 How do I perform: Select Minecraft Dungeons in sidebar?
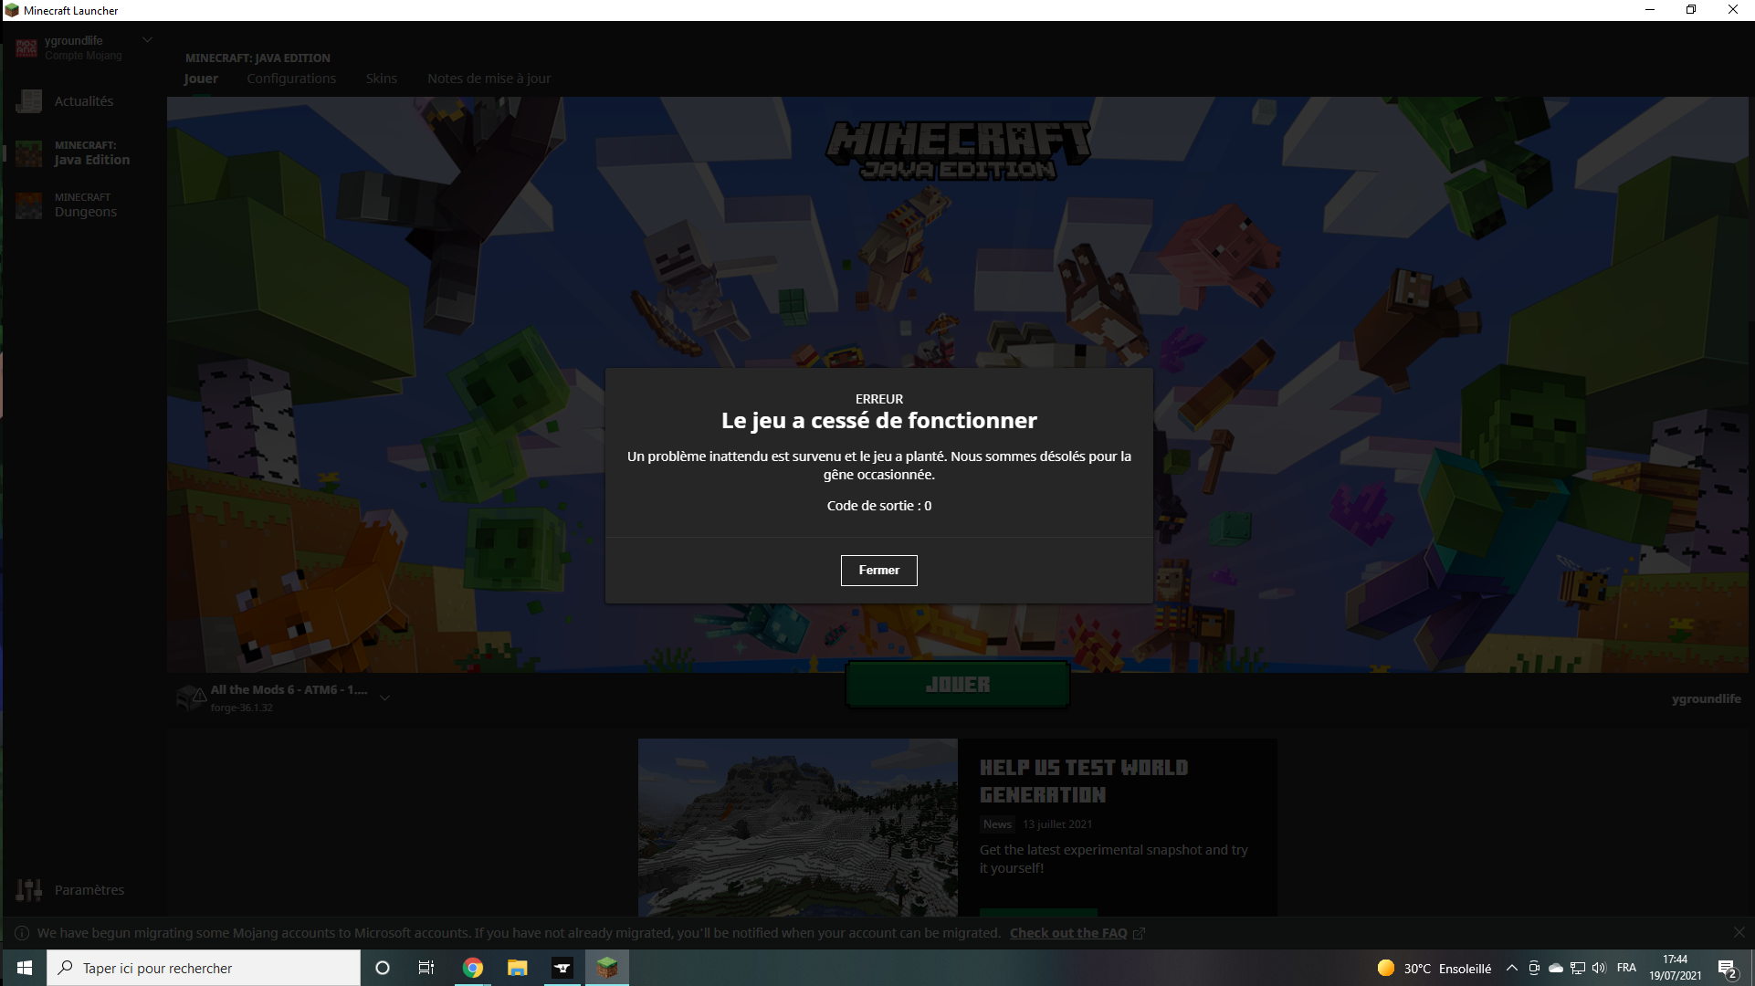click(84, 205)
